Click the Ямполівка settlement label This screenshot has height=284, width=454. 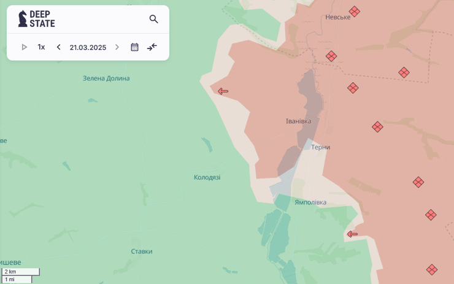click(310, 202)
